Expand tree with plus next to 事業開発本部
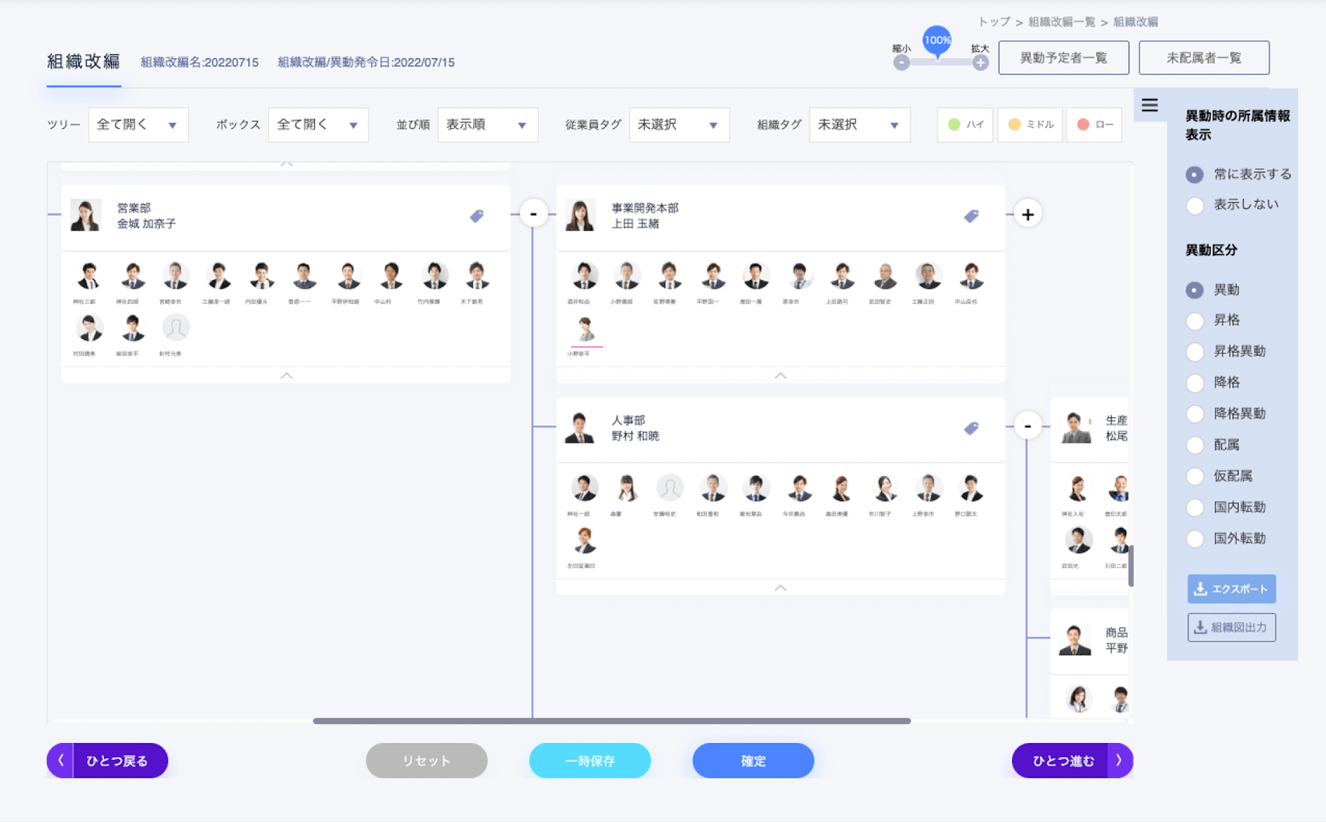The image size is (1326, 822). tap(1027, 214)
